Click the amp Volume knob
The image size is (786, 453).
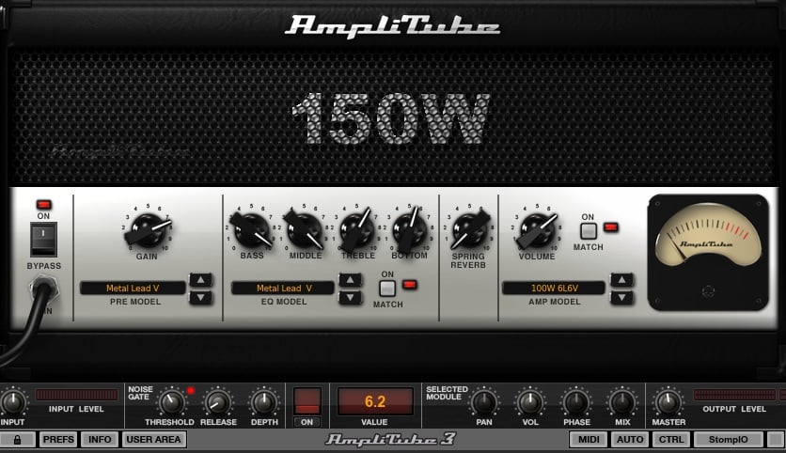537,230
